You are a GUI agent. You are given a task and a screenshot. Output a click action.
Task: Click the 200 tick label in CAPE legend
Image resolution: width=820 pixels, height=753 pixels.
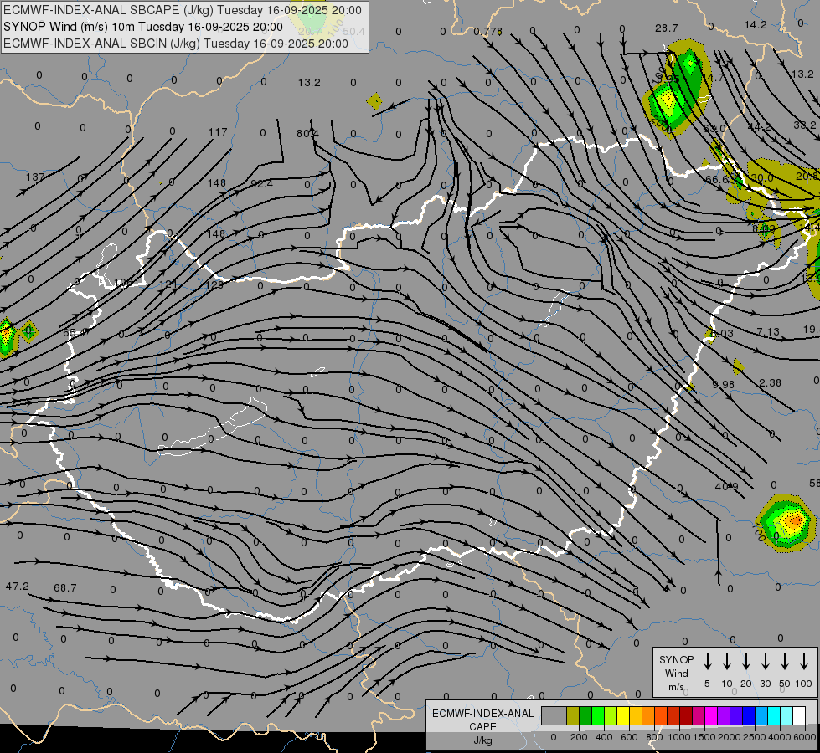[x=579, y=737]
